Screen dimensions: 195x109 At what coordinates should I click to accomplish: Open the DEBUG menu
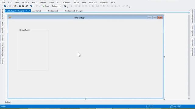(43, 2)
